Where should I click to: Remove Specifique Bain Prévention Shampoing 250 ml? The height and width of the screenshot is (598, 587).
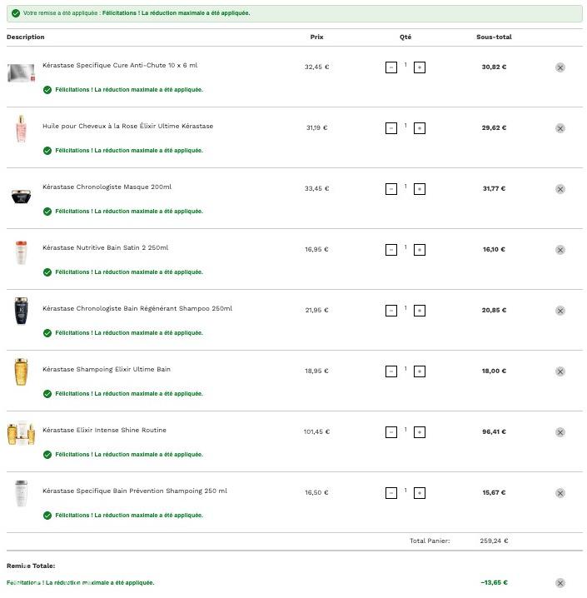(560, 493)
